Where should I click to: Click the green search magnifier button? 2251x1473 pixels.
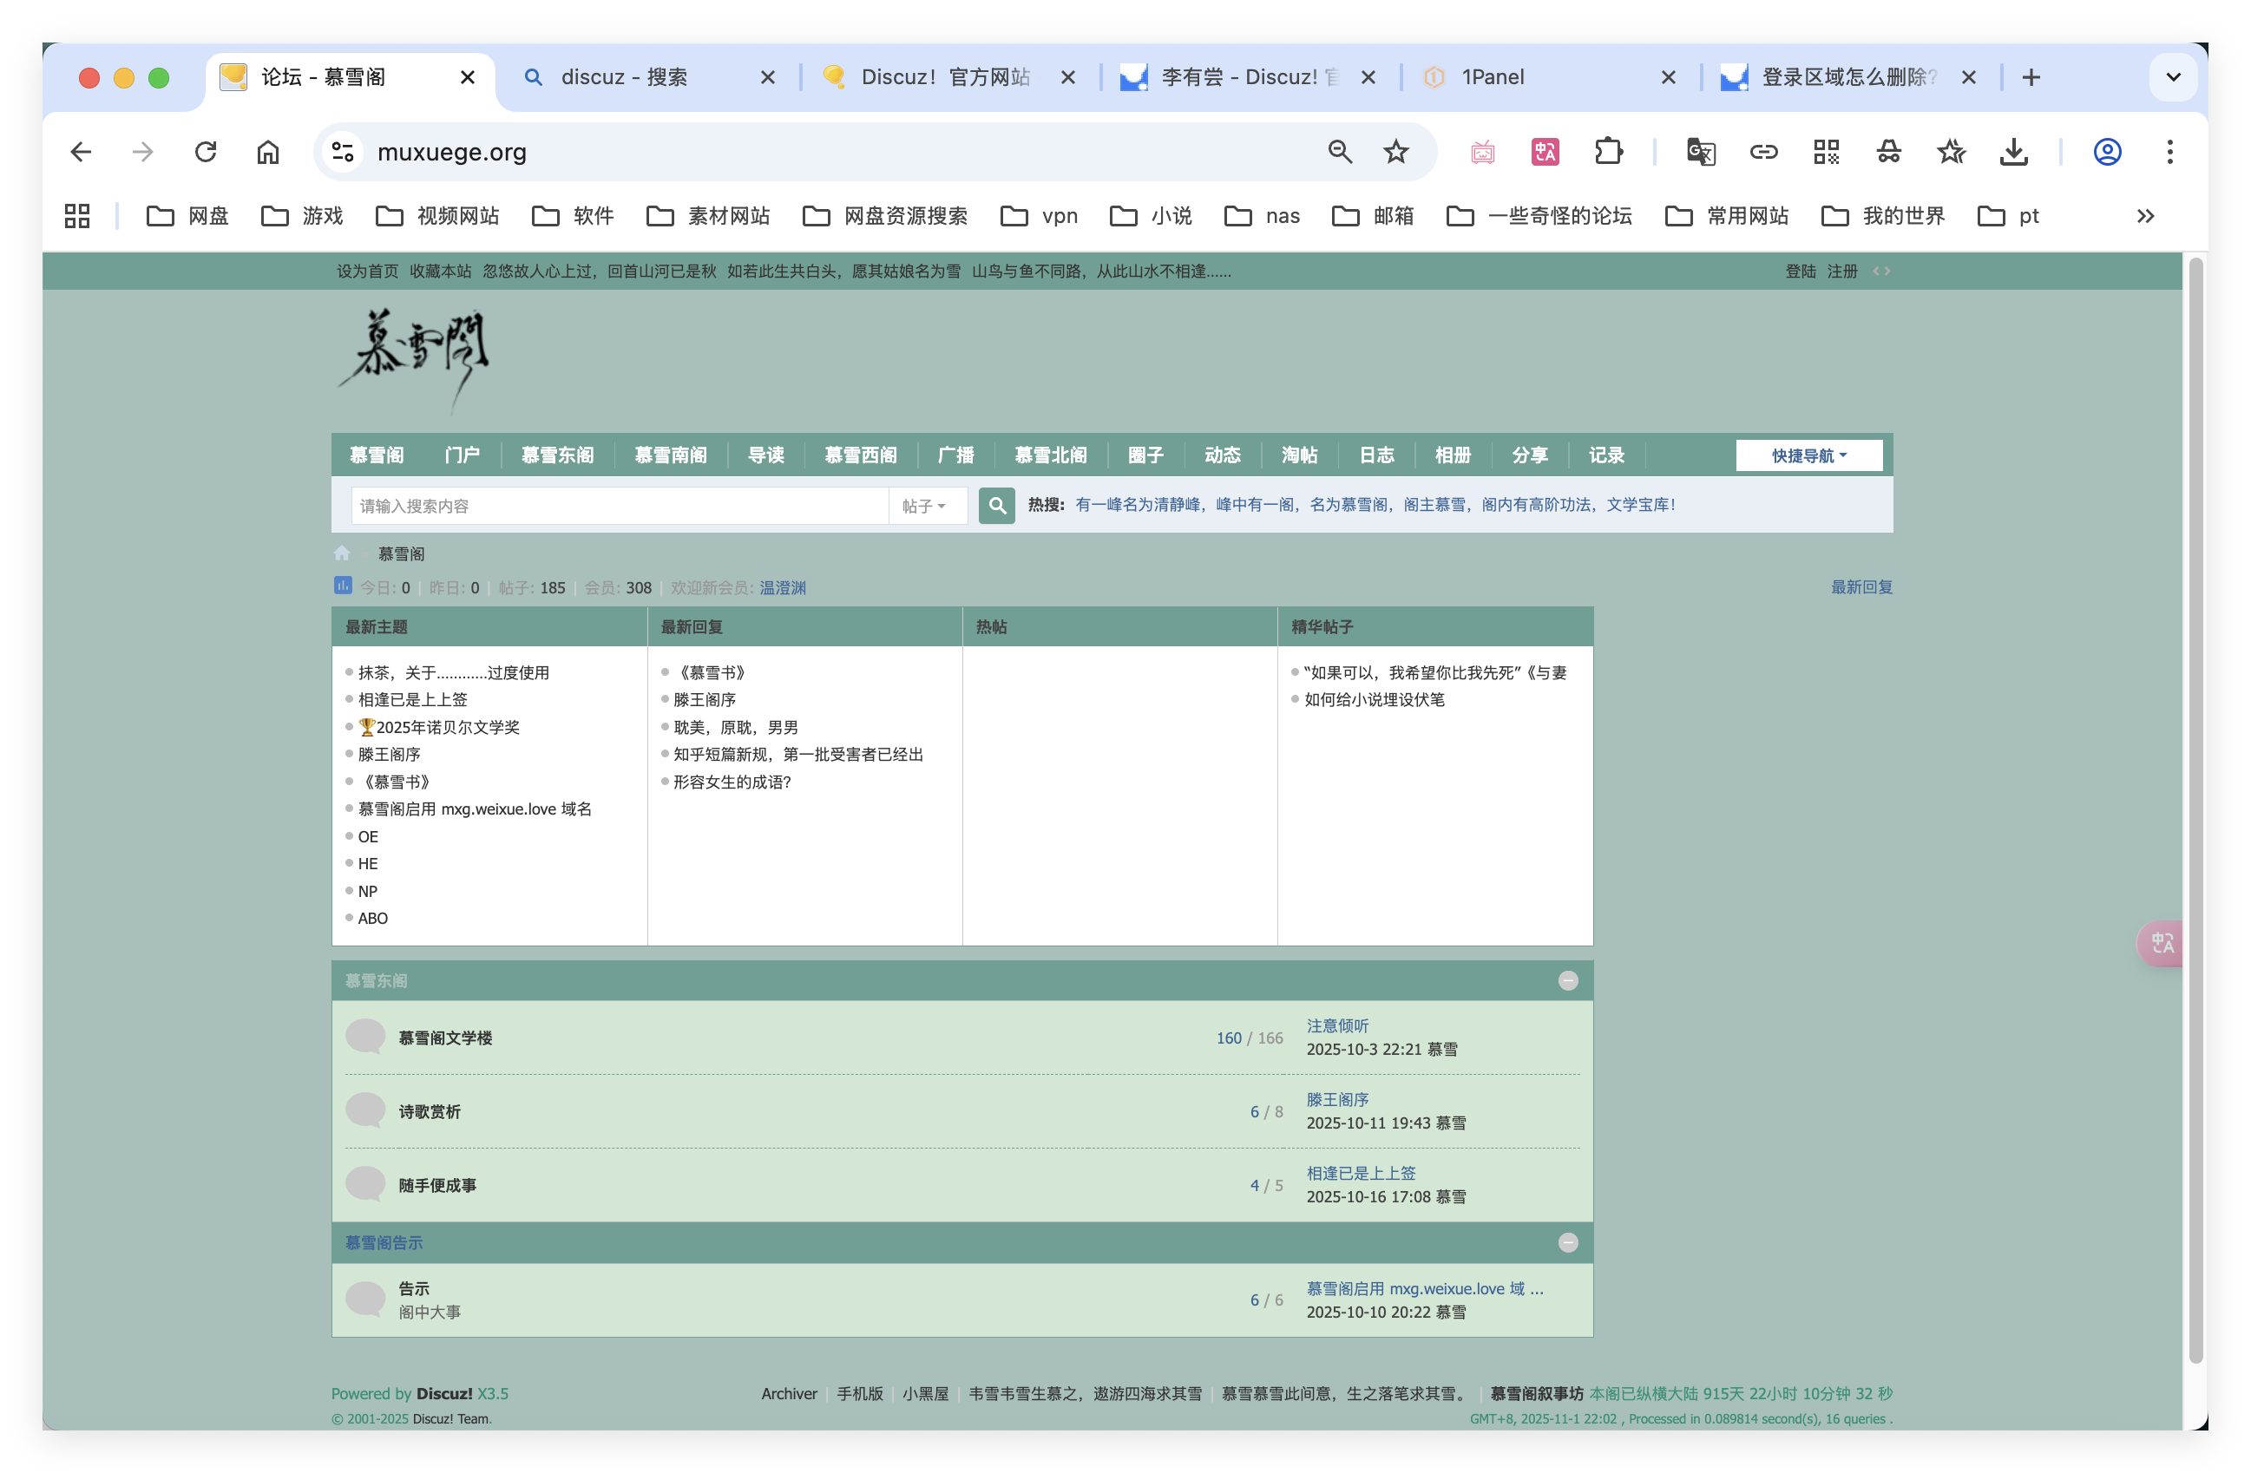click(x=996, y=506)
